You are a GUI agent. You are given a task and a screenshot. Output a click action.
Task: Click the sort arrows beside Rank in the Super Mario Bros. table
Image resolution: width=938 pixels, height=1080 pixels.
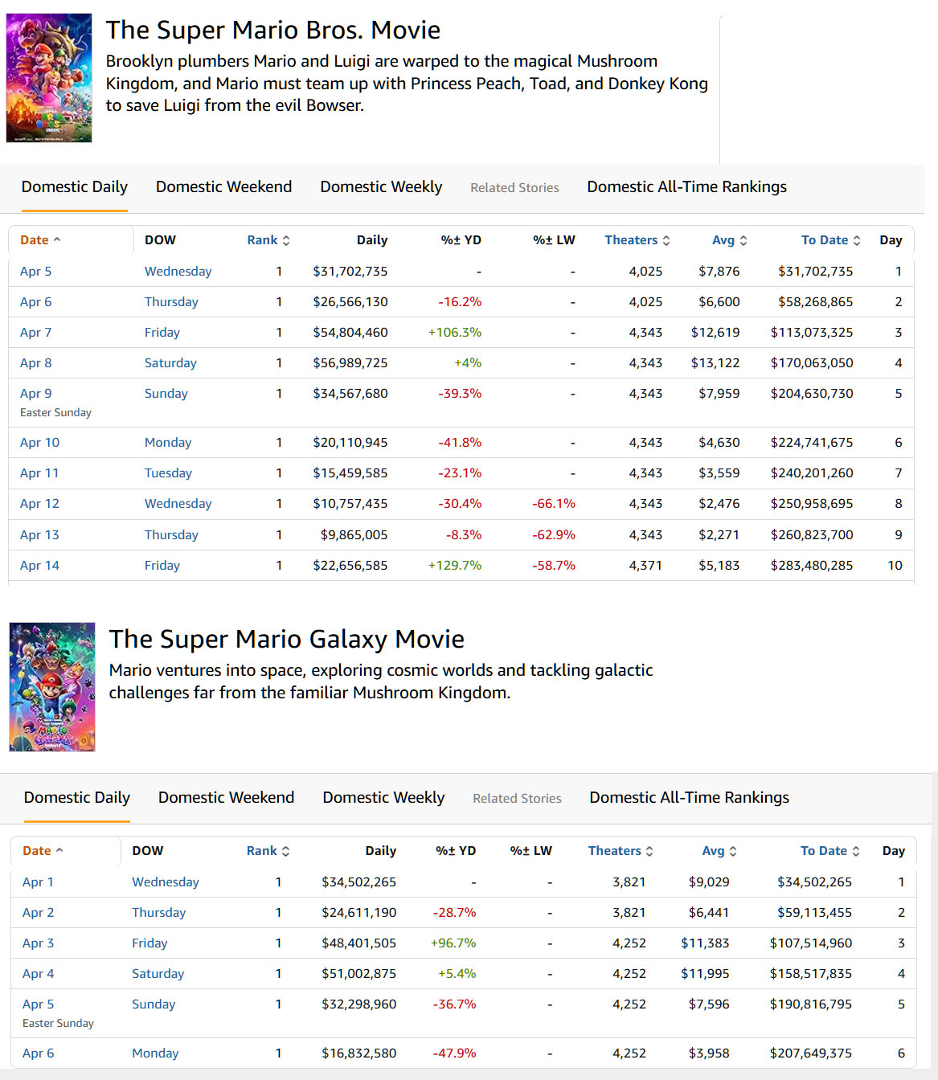286,240
